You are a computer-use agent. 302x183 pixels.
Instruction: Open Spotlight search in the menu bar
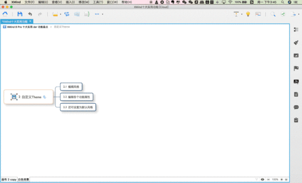pyautogui.click(x=282, y=2)
